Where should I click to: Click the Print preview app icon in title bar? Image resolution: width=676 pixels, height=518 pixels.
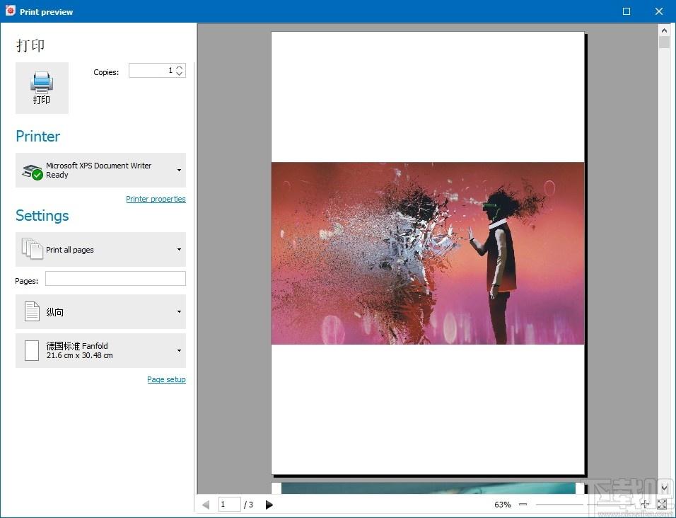(11, 11)
